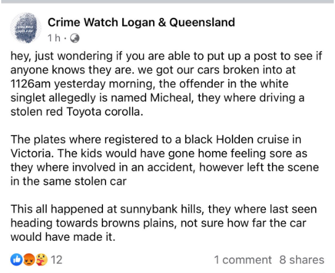This screenshot has width=335, height=273.
Task: Click the line in the same stolen car
Action: point(68,181)
